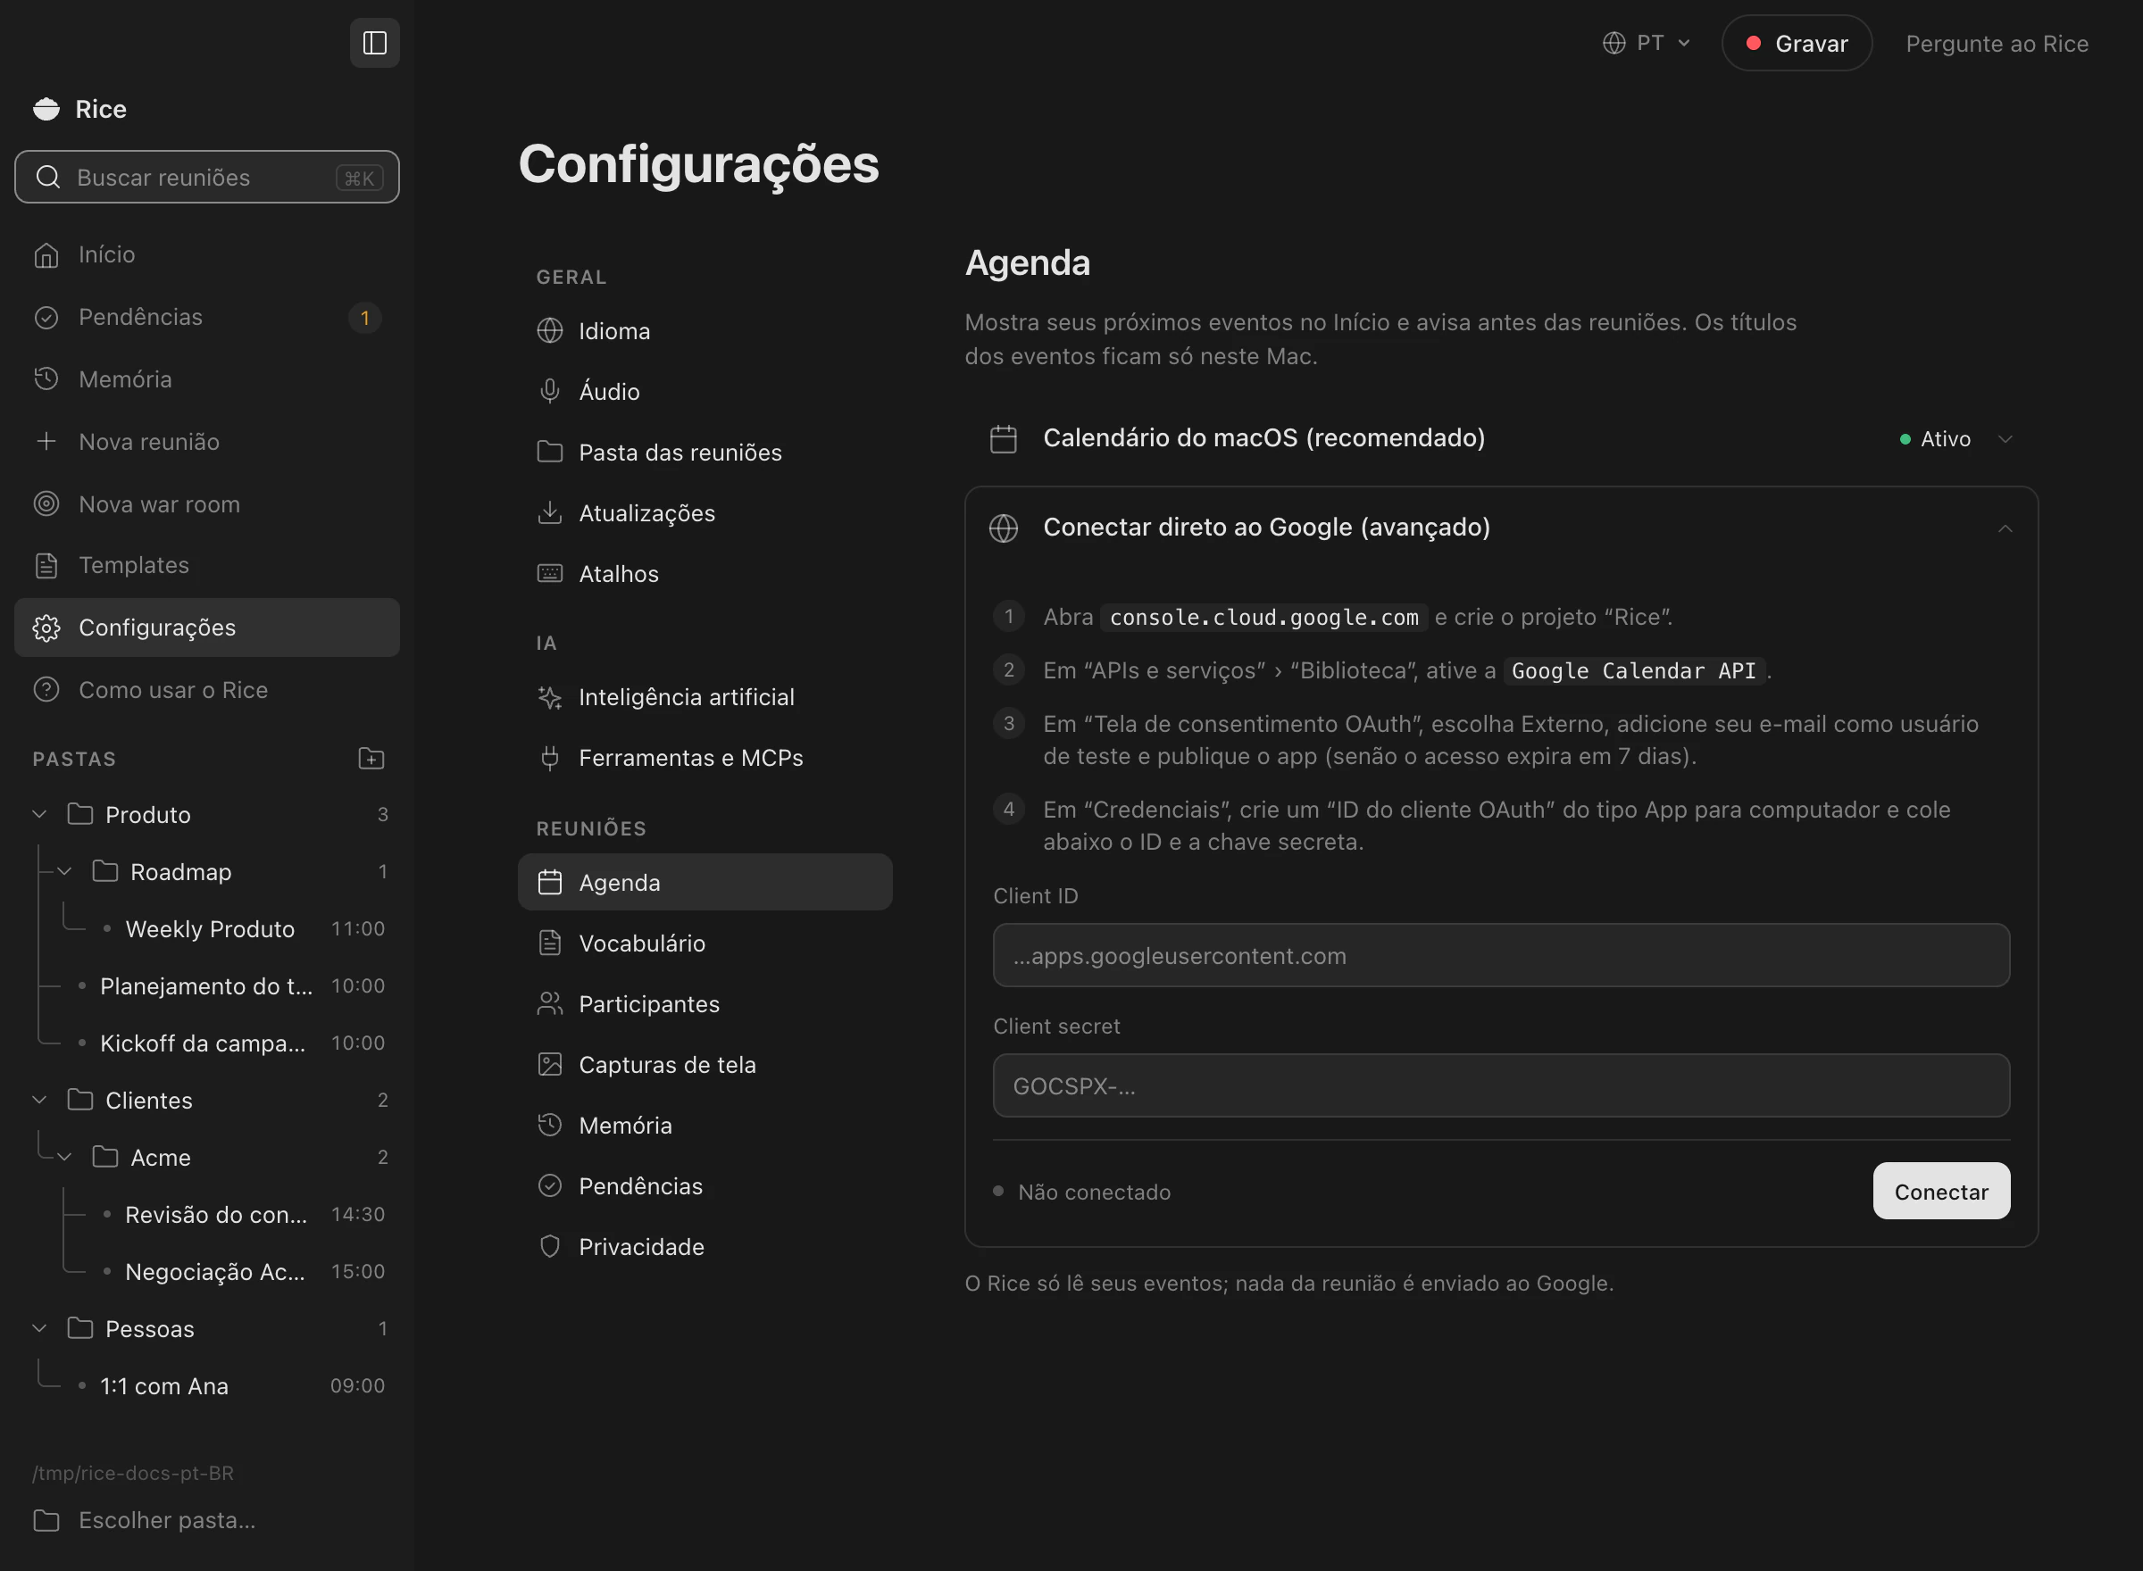Click the Google Calendar API code text
The width and height of the screenshot is (2143, 1571).
coord(1633,670)
